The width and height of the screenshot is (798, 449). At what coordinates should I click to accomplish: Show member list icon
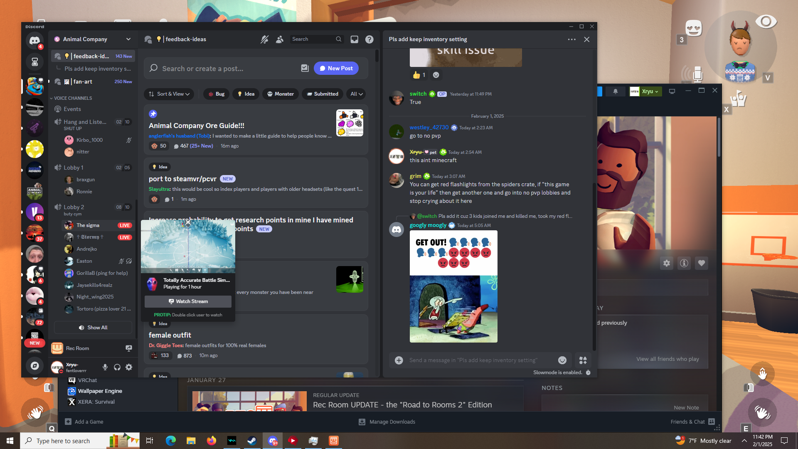(x=280, y=39)
